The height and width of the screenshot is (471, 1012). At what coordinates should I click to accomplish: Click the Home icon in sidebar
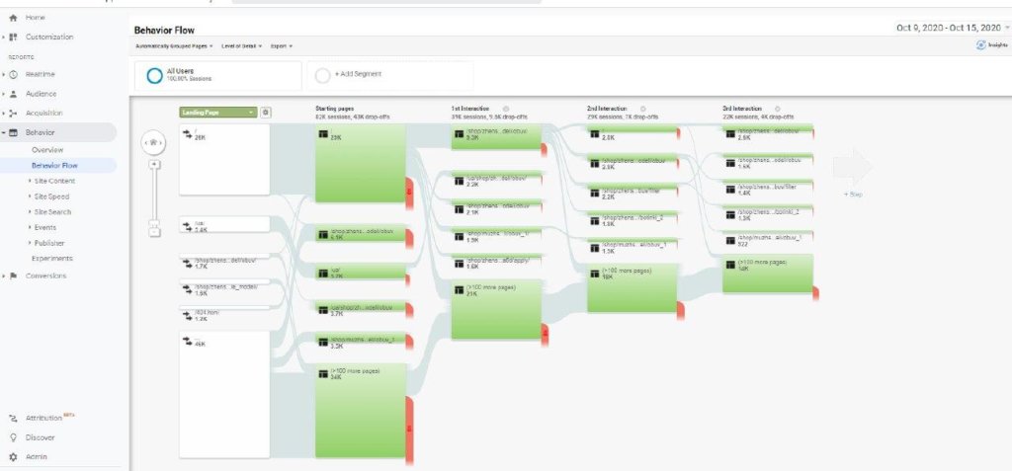[x=13, y=18]
